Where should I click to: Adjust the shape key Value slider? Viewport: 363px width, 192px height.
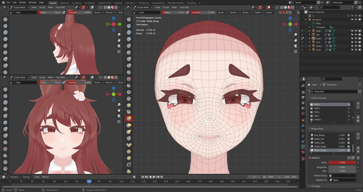coord(342,162)
